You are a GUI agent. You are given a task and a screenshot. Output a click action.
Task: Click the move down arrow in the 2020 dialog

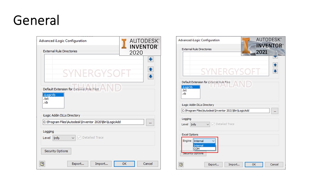150,76
